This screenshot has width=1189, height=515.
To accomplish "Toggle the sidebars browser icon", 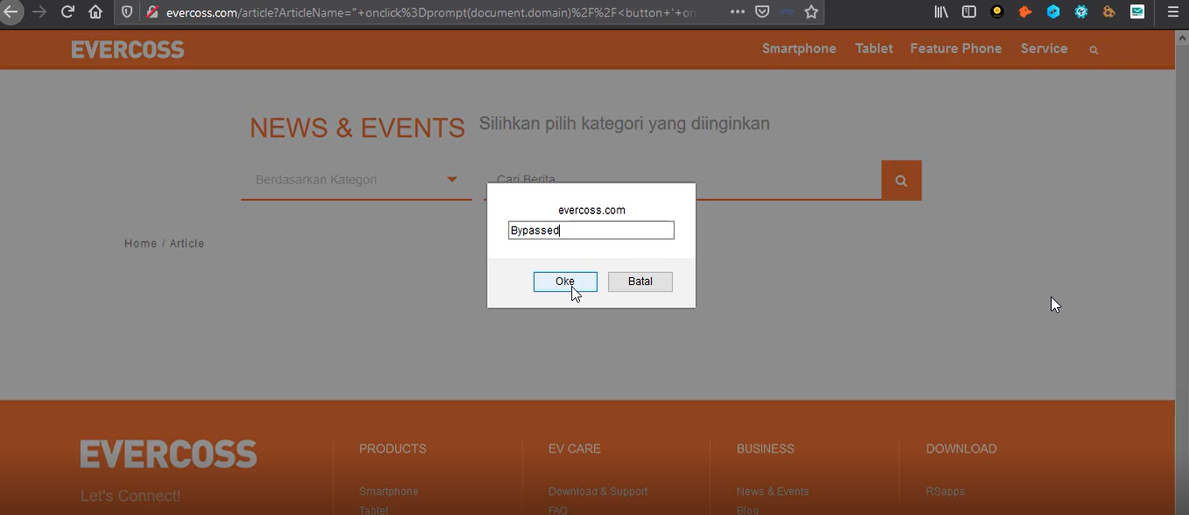I will click(968, 11).
